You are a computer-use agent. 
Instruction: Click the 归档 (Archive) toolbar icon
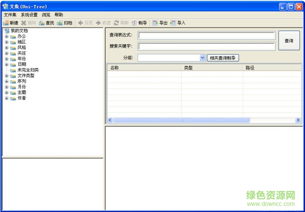click(60, 23)
